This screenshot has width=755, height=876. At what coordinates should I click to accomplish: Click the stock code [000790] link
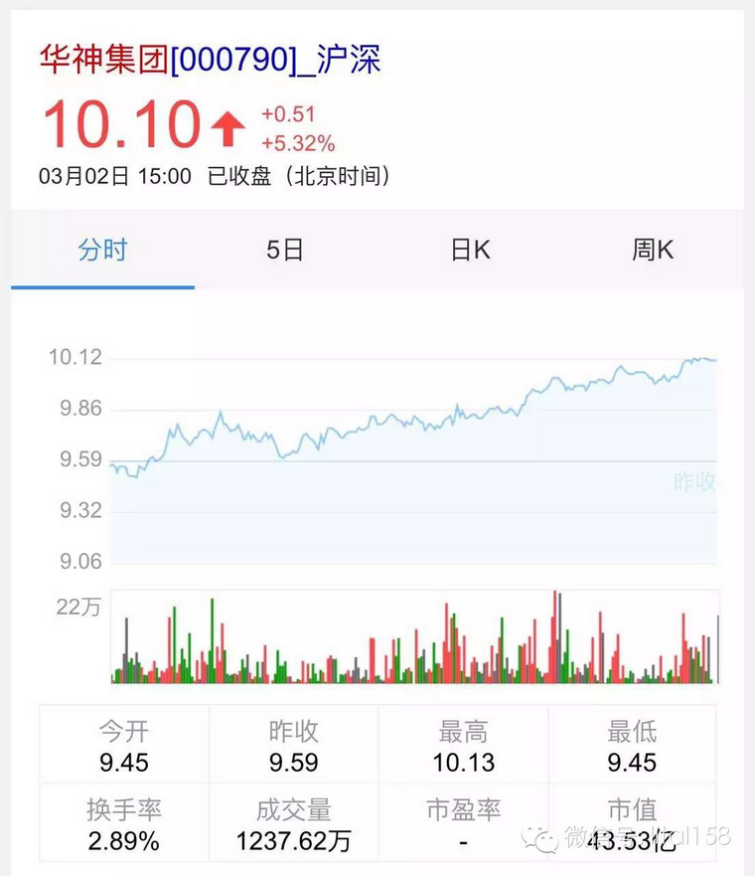[x=234, y=60]
